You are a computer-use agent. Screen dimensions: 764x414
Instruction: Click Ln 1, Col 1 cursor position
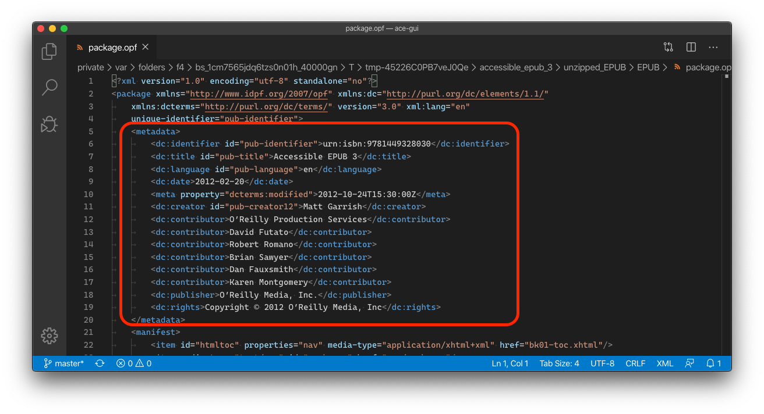click(x=510, y=363)
